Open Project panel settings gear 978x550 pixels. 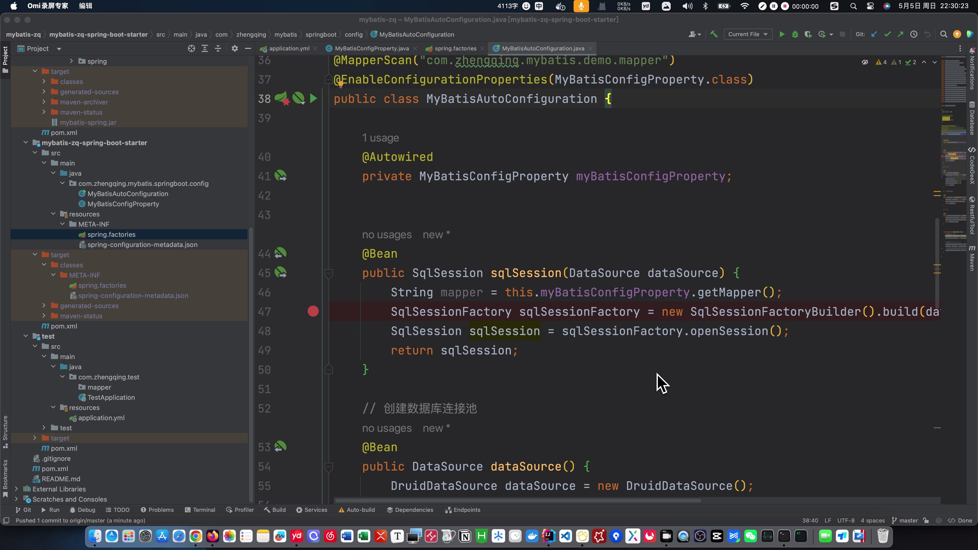235,49
